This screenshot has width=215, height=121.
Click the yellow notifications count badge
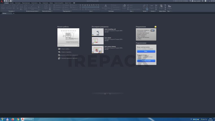click(156, 27)
